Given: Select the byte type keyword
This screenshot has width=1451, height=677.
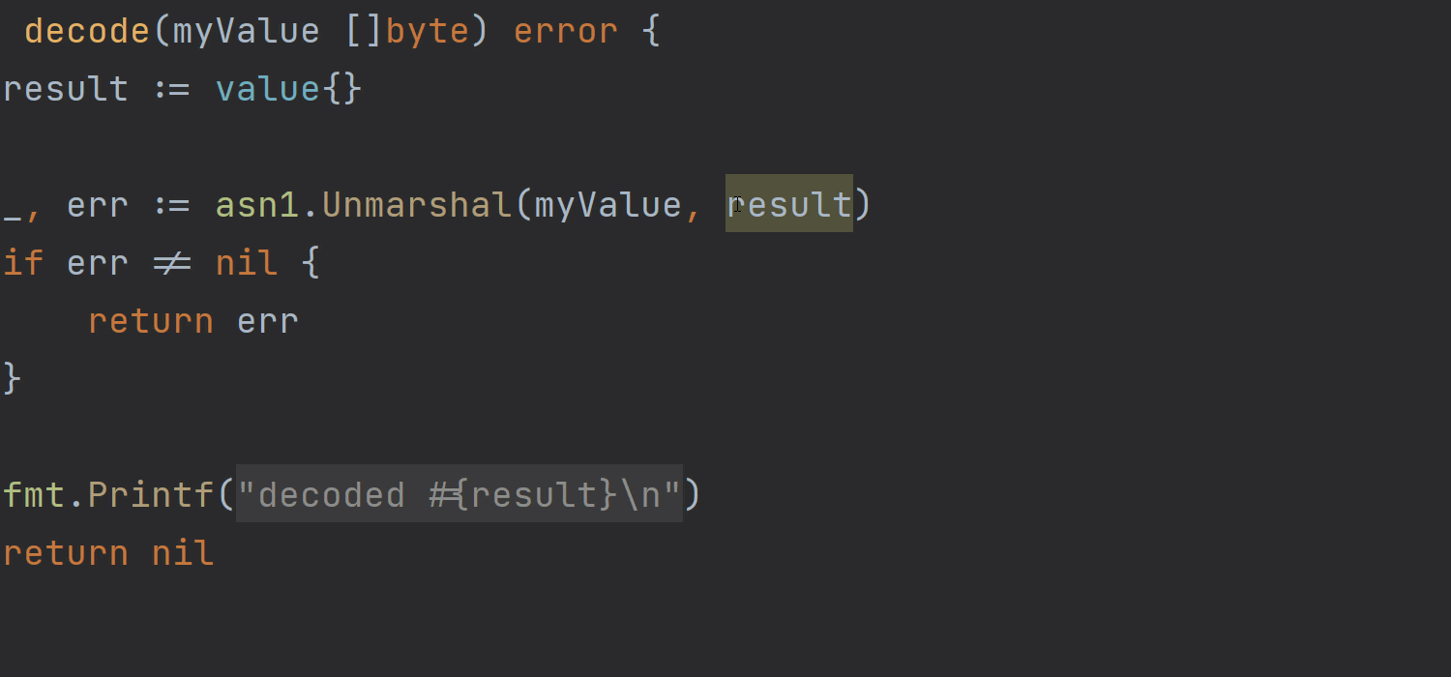Looking at the screenshot, I should click(x=427, y=31).
